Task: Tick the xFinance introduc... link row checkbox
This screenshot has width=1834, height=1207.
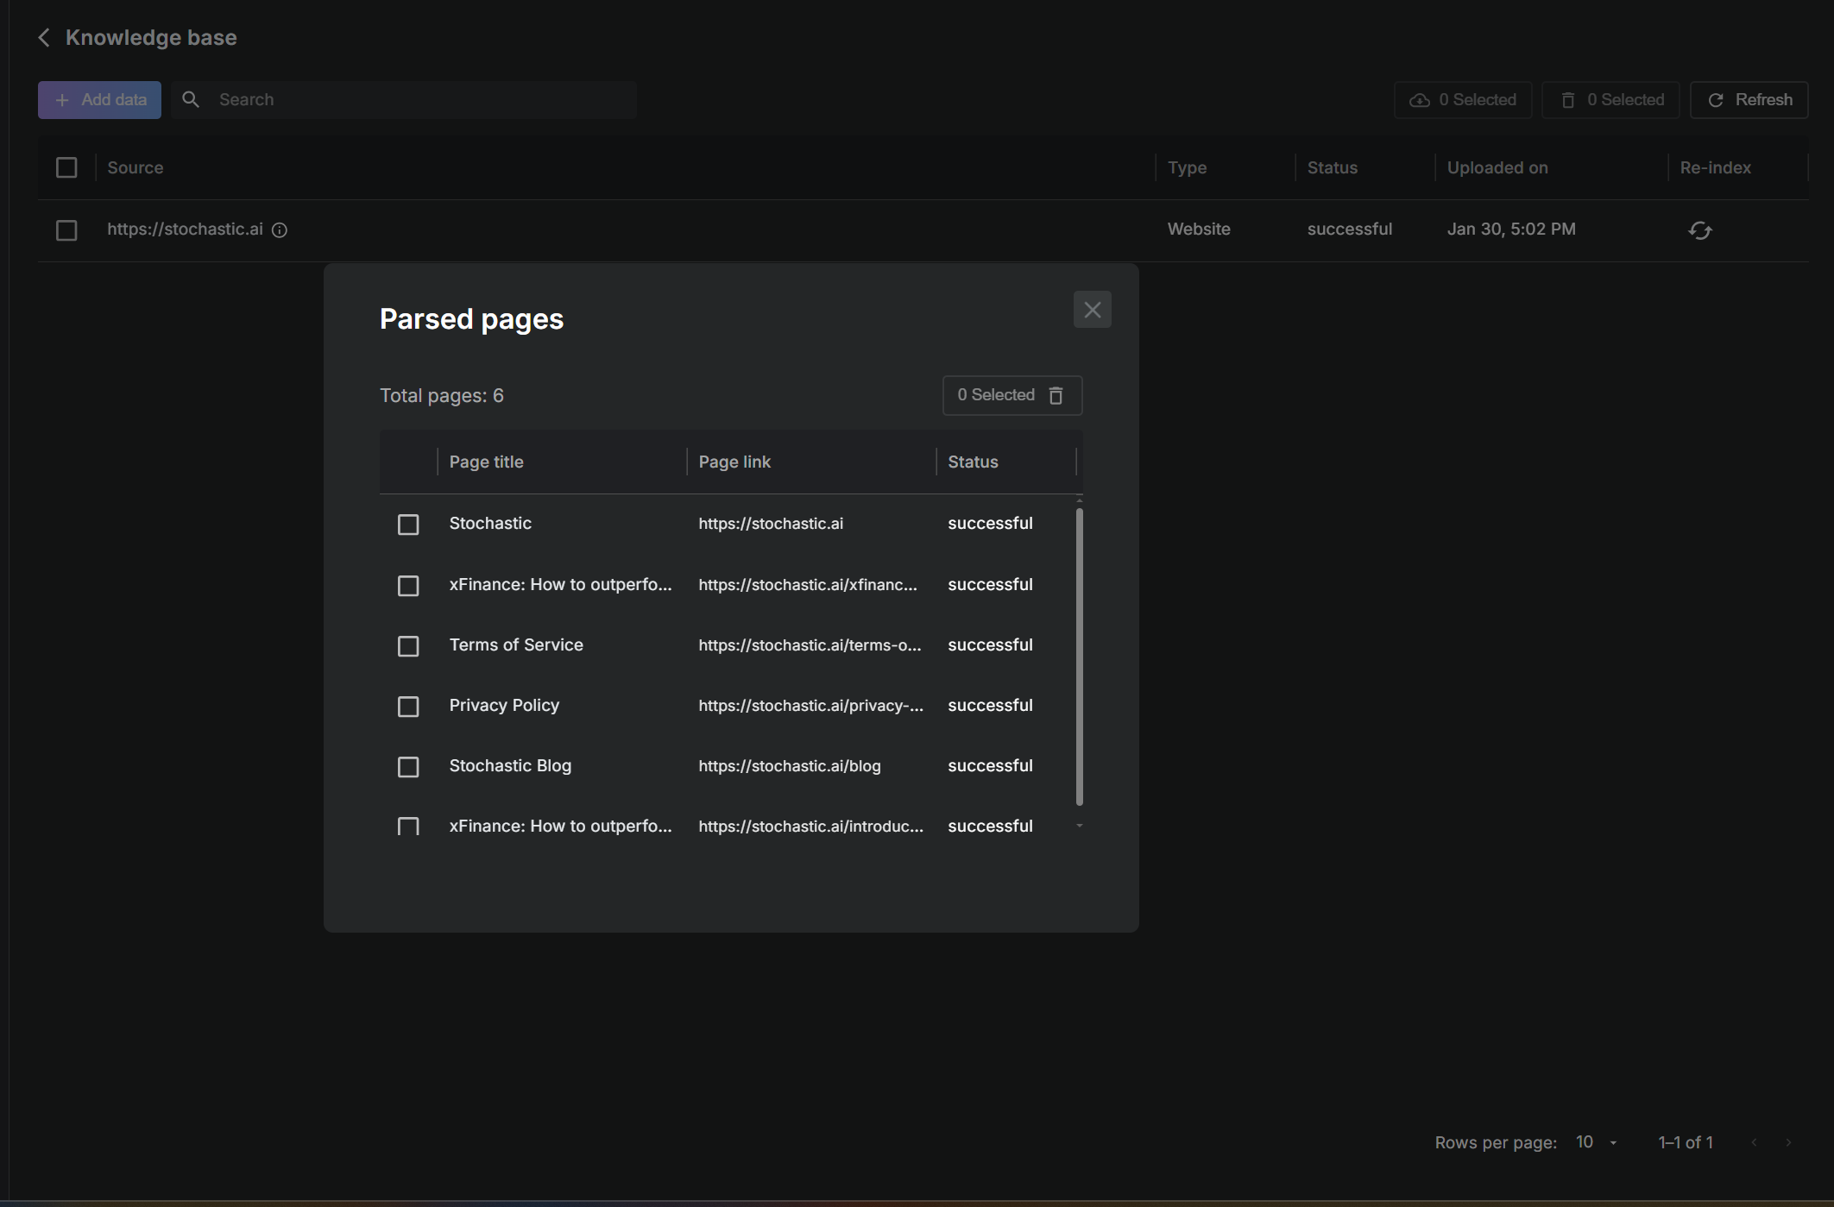Action: click(408, 827)
